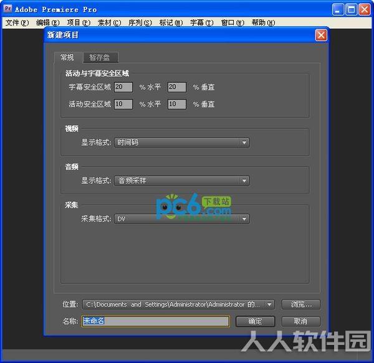Switch to the 暂存盘 tab
The height and width of the screenshot is (363, 374).
coord(100,57)
